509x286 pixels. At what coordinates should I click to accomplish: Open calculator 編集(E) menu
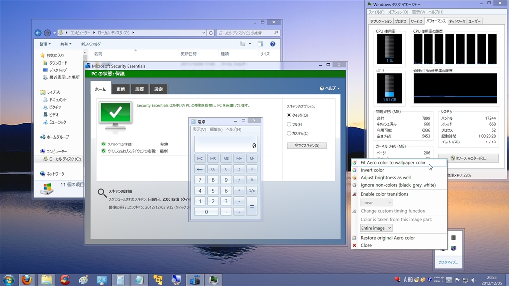coord(216,129)
